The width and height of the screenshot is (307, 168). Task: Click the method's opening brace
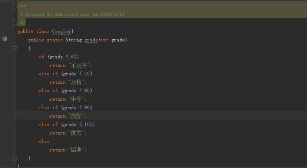click(29, 48)
